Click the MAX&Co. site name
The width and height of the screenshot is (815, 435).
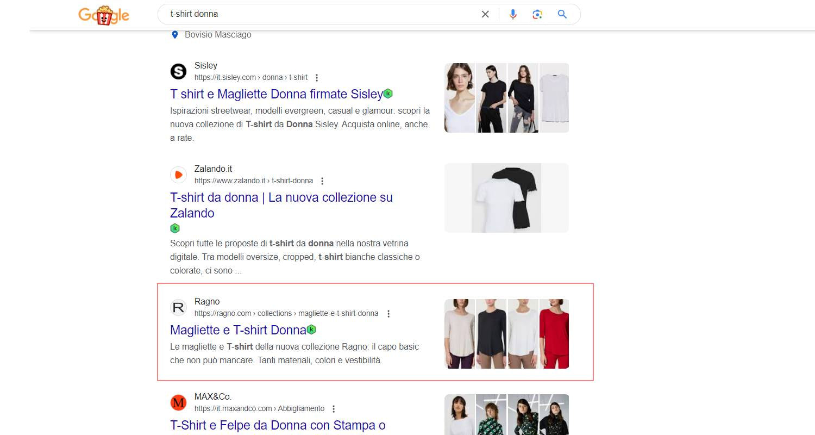point(213,396)
